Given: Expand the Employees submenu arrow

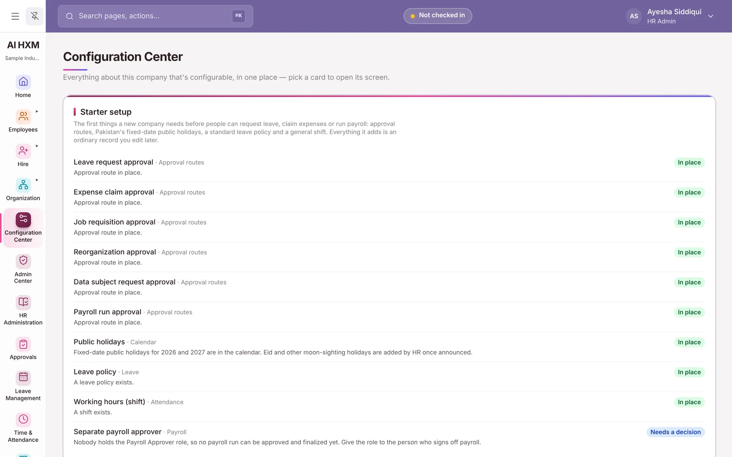Looking at the screenshot, I should [37, 111].
